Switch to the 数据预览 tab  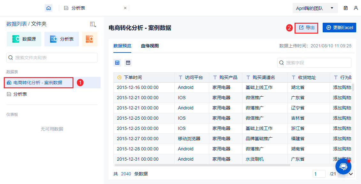(122, 46)
